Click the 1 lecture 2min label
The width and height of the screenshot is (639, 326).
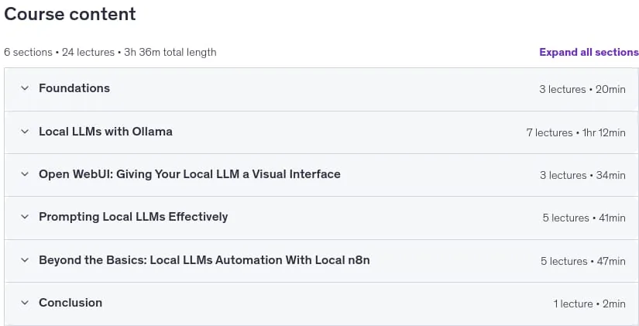[589, 304]
